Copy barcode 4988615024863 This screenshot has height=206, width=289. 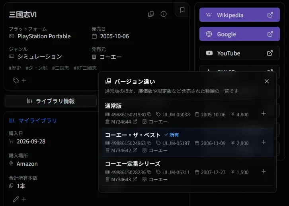[x=150, y=143]
